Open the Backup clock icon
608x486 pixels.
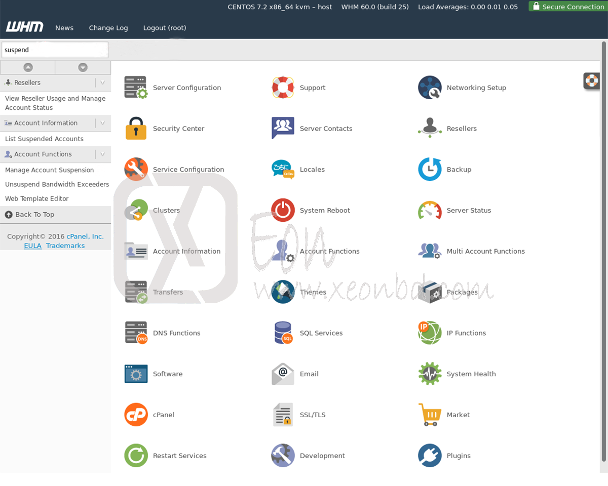(x=430, y=169)
